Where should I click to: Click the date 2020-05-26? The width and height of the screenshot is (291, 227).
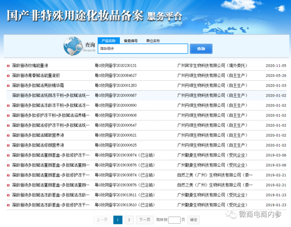click(276, 76)
